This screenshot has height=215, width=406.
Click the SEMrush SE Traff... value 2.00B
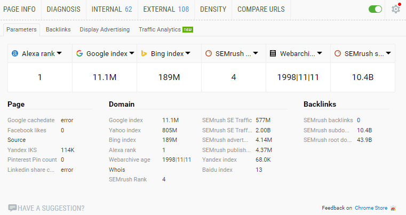point(263,130)
